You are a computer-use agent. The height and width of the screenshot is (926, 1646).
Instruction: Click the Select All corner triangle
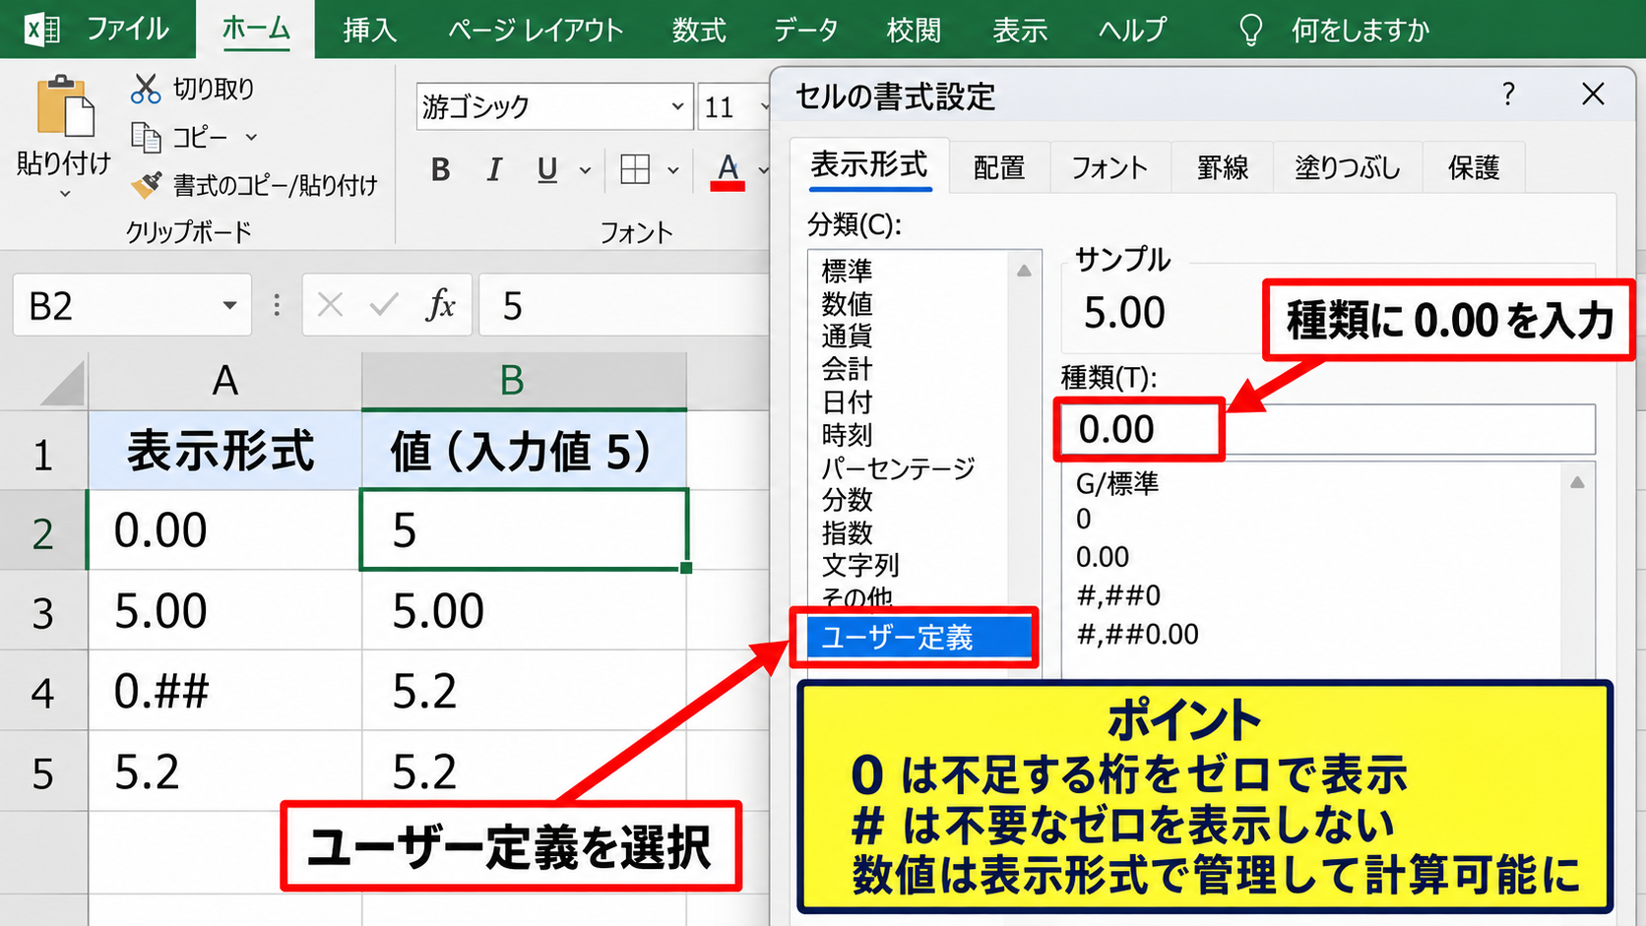click(x=64, y=383)
